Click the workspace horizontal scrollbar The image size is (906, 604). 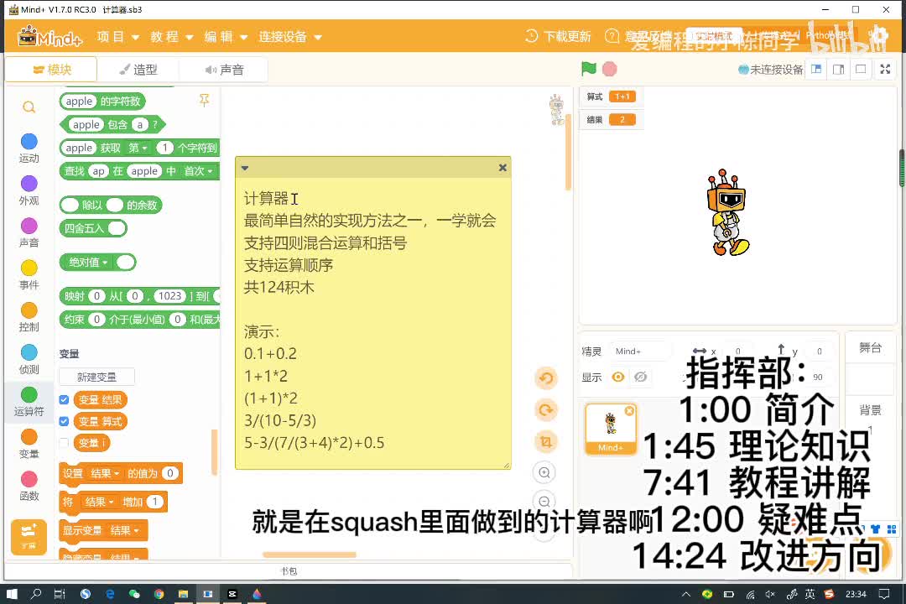click(309, 555)
